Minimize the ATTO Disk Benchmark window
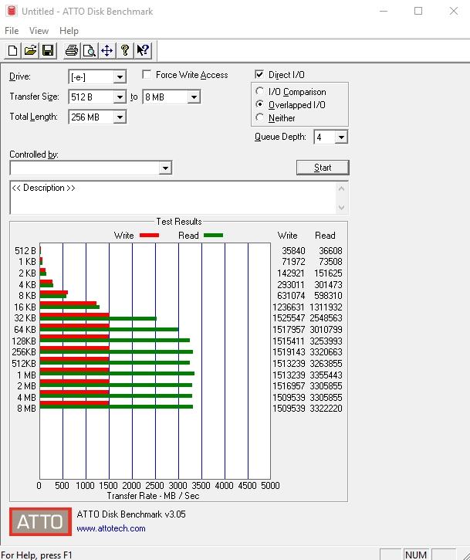The width and height of the screenshot is (470, 560). [x=384, y=11]
